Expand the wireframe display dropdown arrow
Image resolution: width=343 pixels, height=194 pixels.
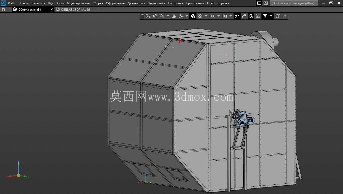[x=206, y=16]
